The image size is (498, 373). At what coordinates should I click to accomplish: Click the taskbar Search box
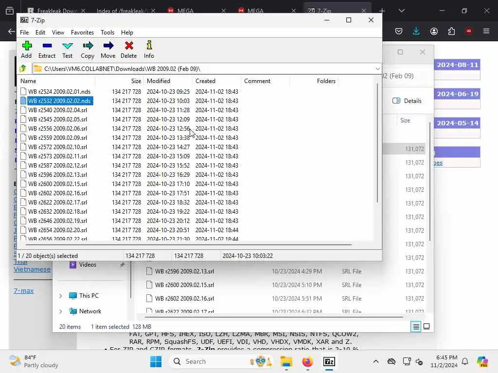coord(221,361)
